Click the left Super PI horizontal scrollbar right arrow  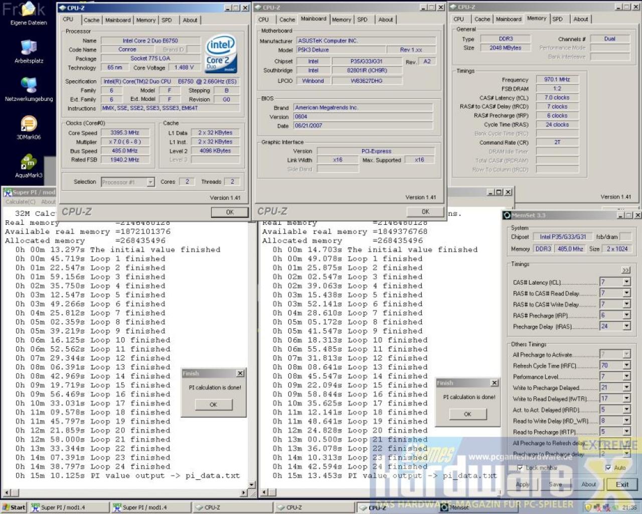244,493
